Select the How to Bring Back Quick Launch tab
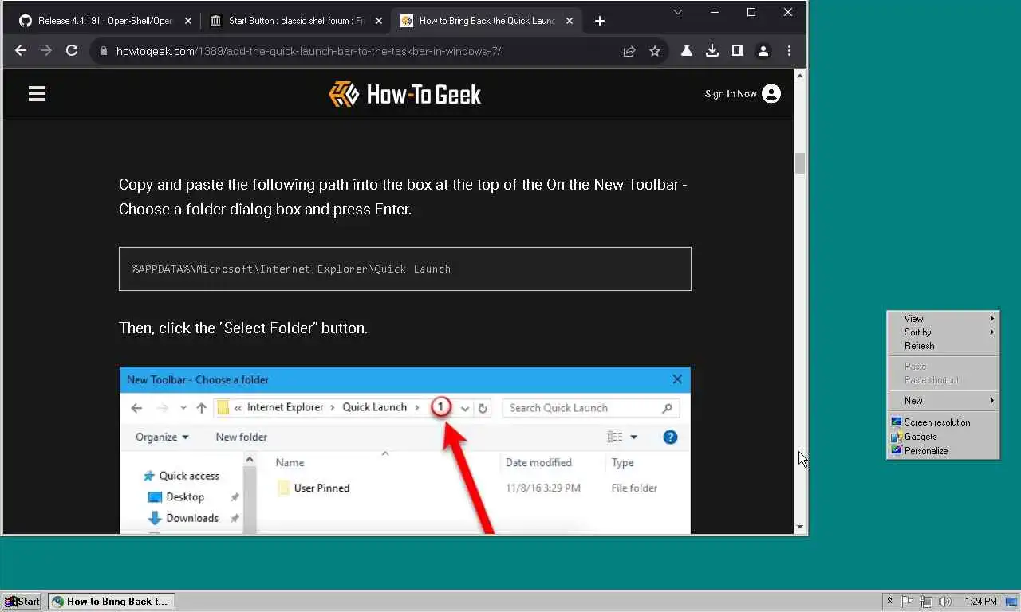Viewport: 1021px width, 612px height. coord(486,21)
